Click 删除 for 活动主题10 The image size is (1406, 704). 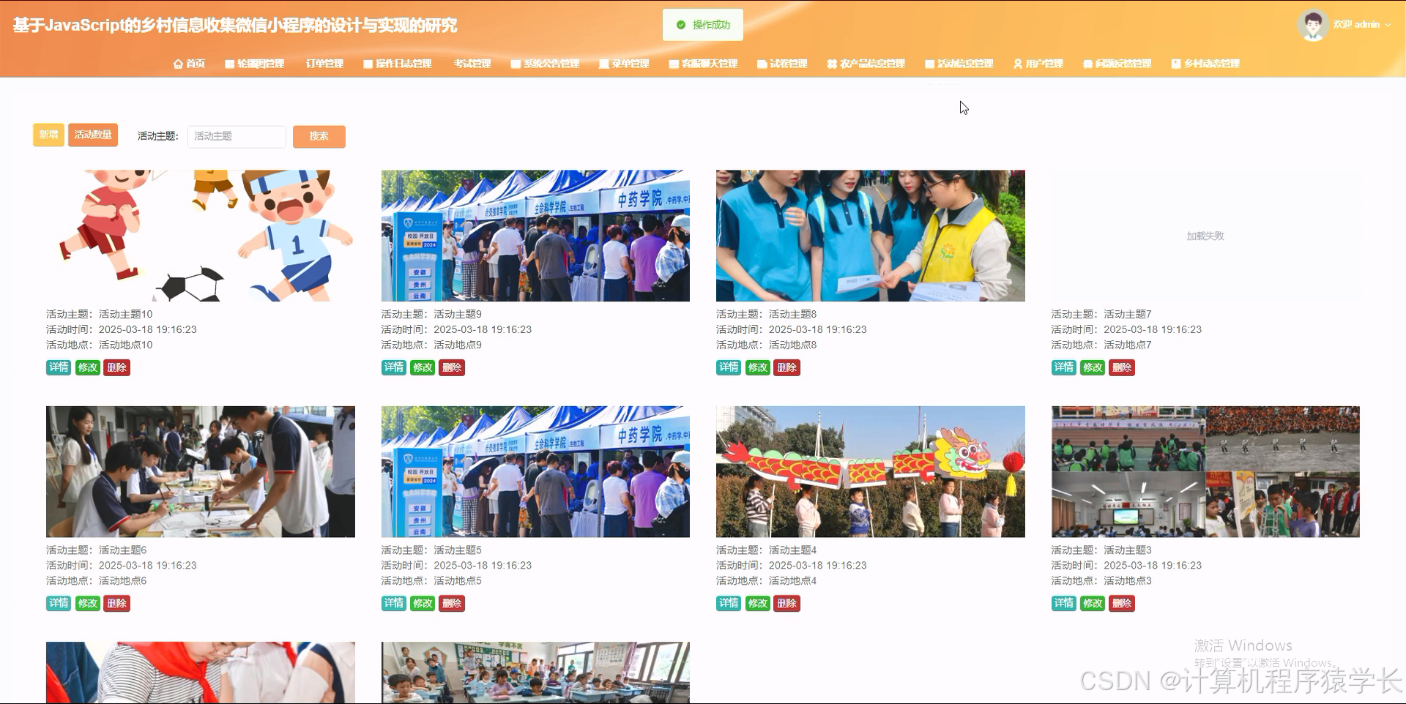click(117, 367)
